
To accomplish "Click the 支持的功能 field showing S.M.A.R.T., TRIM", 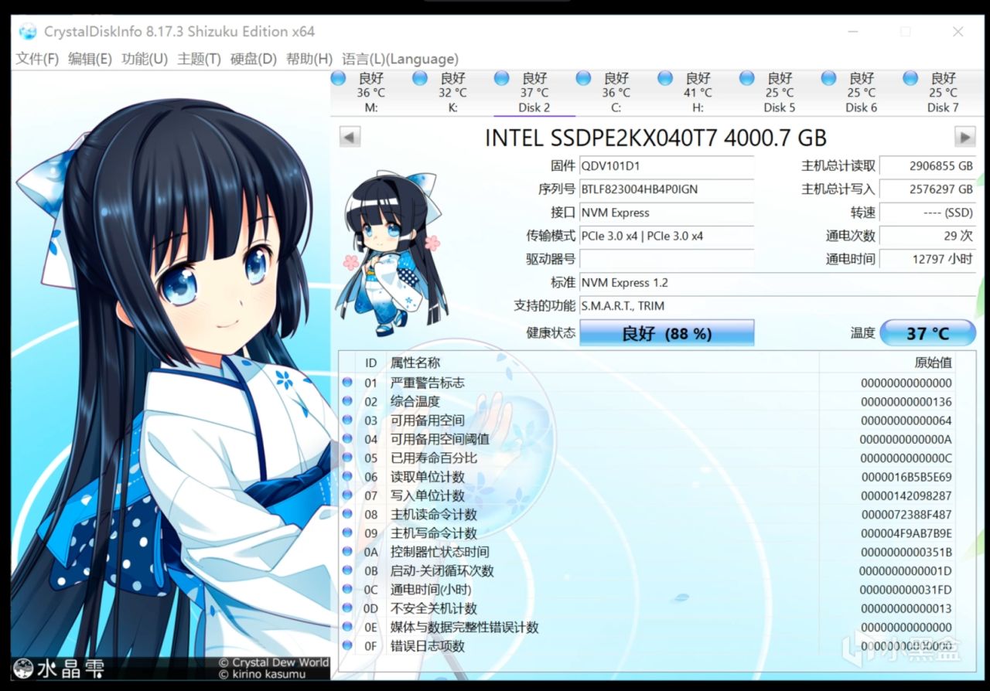I will (777, 305).
